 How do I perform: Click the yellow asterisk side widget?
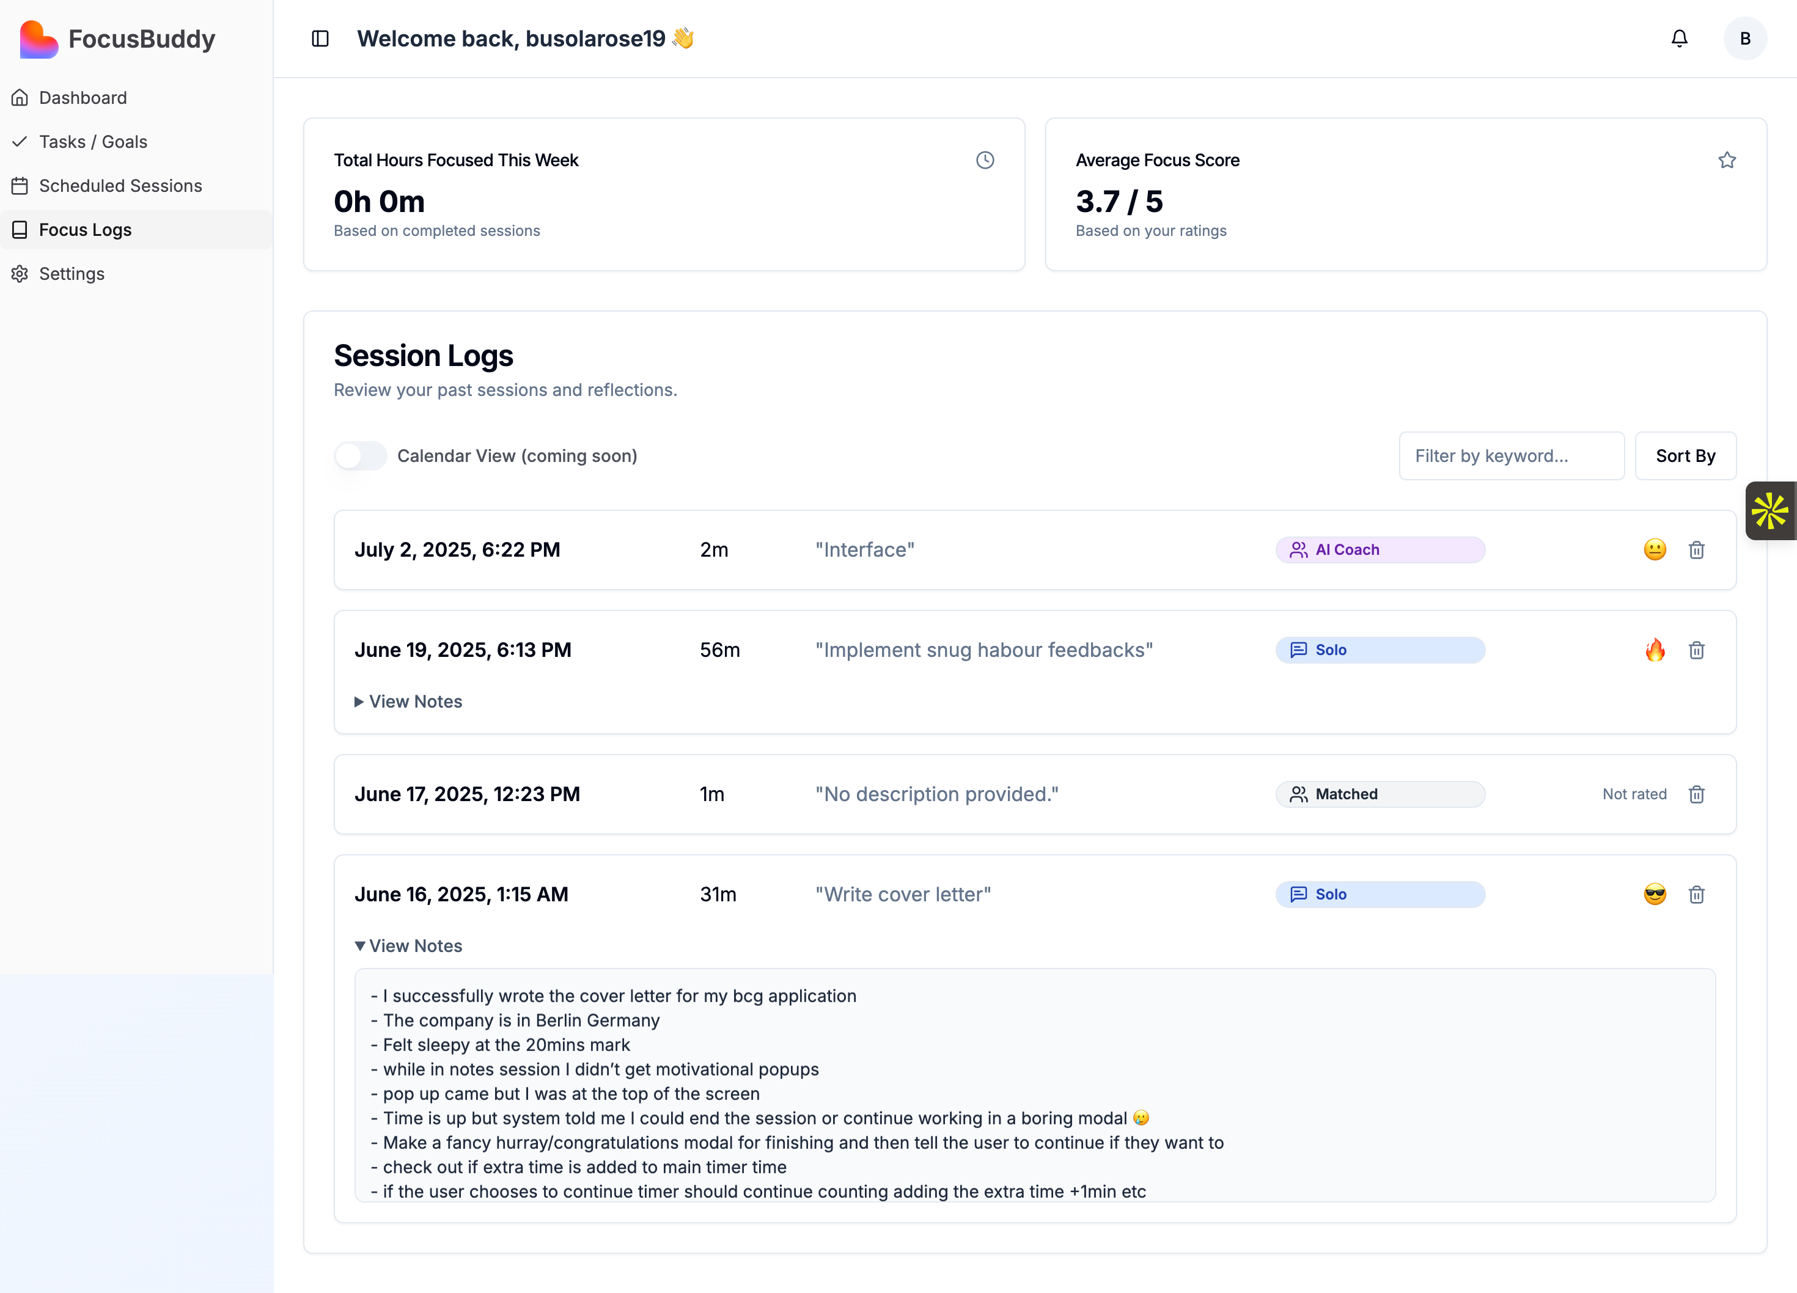click(x=1770, y=511)
